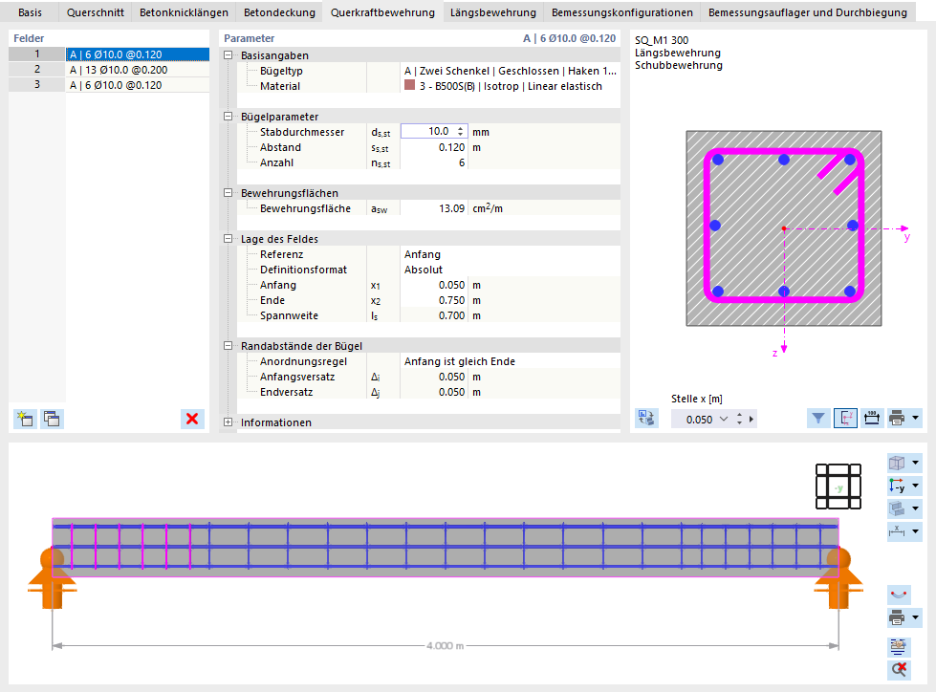Click the solid model render icon

click(897, 508)
